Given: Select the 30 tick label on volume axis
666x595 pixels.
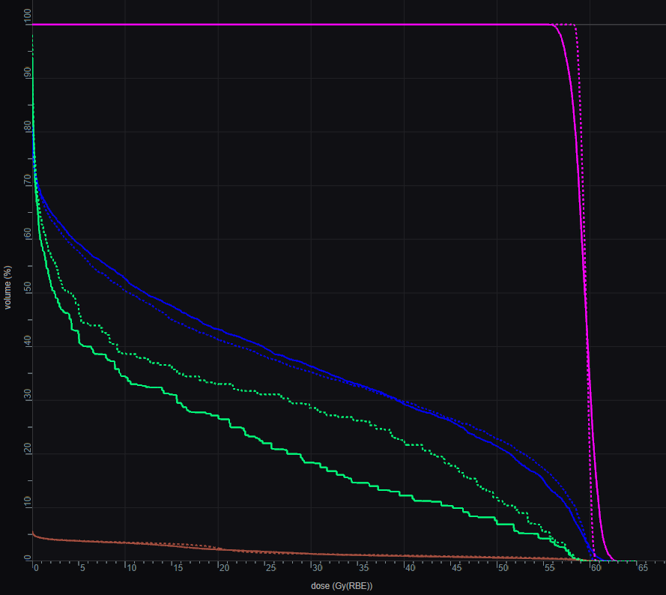Looking at the screenshot, I should (x=28, y=394).
